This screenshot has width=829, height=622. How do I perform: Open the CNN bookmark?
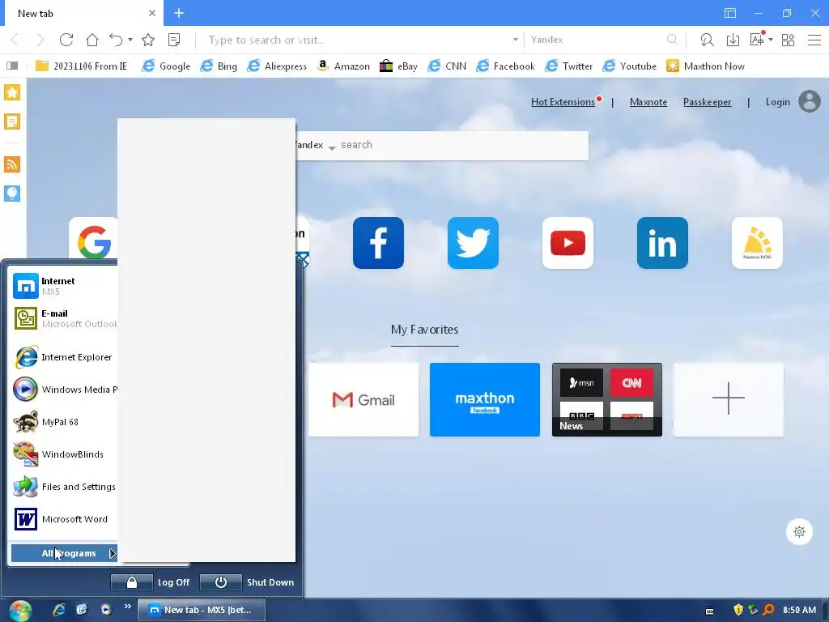click(x=447, y=66)
